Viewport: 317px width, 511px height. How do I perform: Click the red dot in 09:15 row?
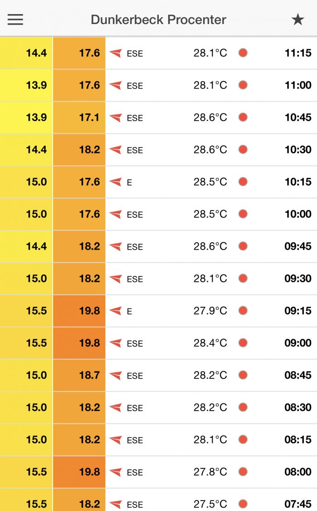[243, 311]
